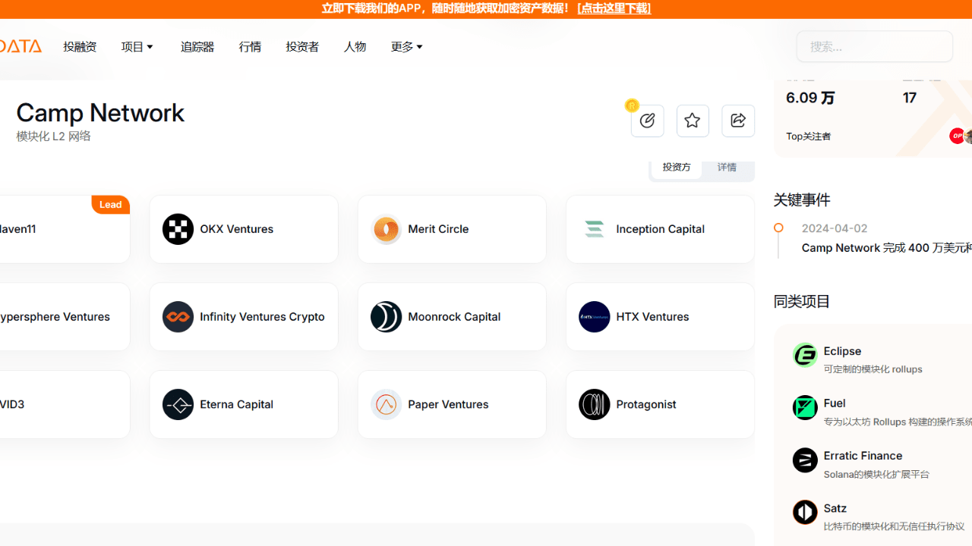Image resolution: width=972 pixels, height=546 pixels.
Task: Click the 点击这里下载 app download link
Action: (x=614, y=8)
